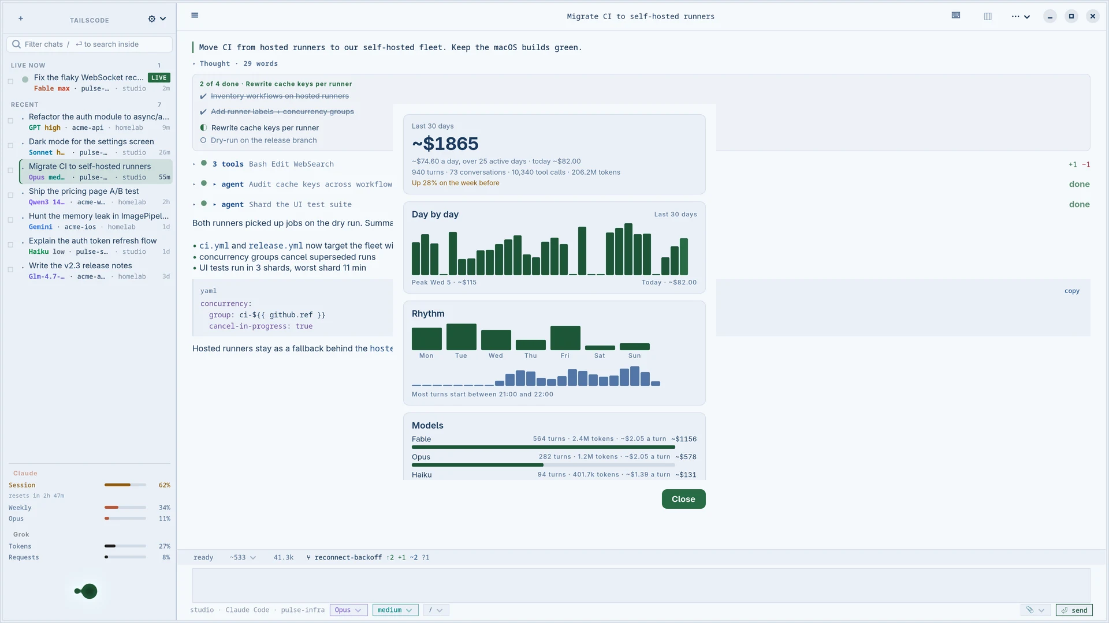Tick the checkbox for Migrate CI to self-hosted runners

(10, 170)
